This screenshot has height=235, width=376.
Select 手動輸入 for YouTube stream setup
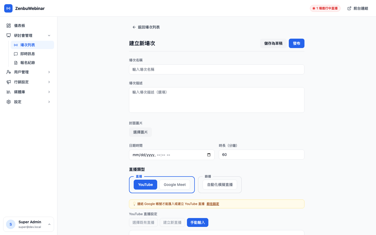pos(198,222)
